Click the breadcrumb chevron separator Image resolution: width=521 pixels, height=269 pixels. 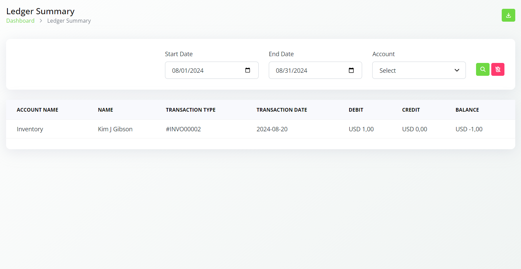click(x=41, y=21)
